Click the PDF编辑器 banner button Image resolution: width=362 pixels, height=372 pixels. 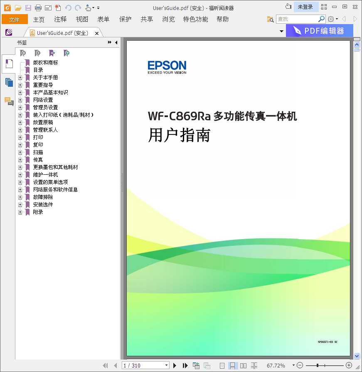click(x=320, y=31)
